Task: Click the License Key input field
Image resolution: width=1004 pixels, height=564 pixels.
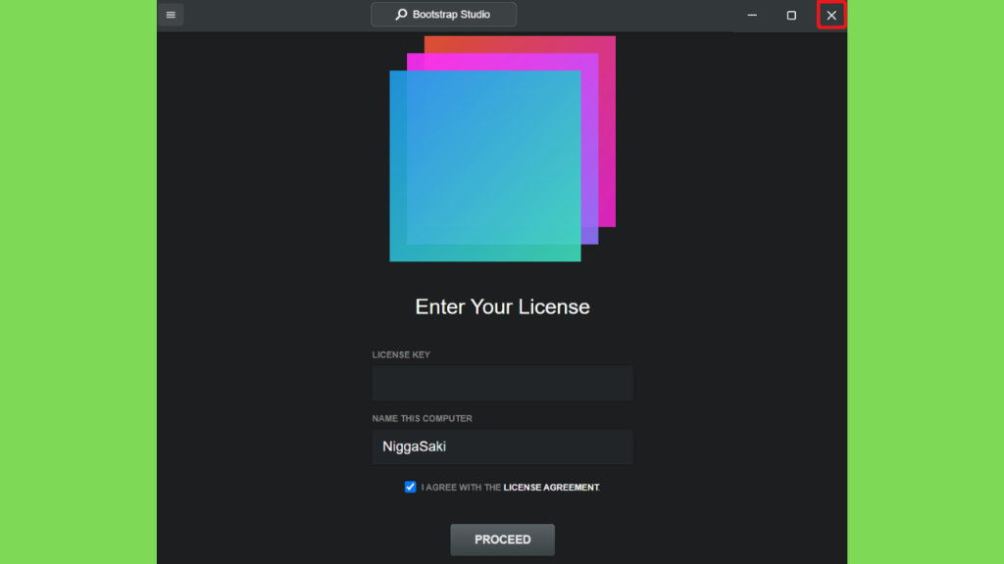Action: [x=503, y=383]
